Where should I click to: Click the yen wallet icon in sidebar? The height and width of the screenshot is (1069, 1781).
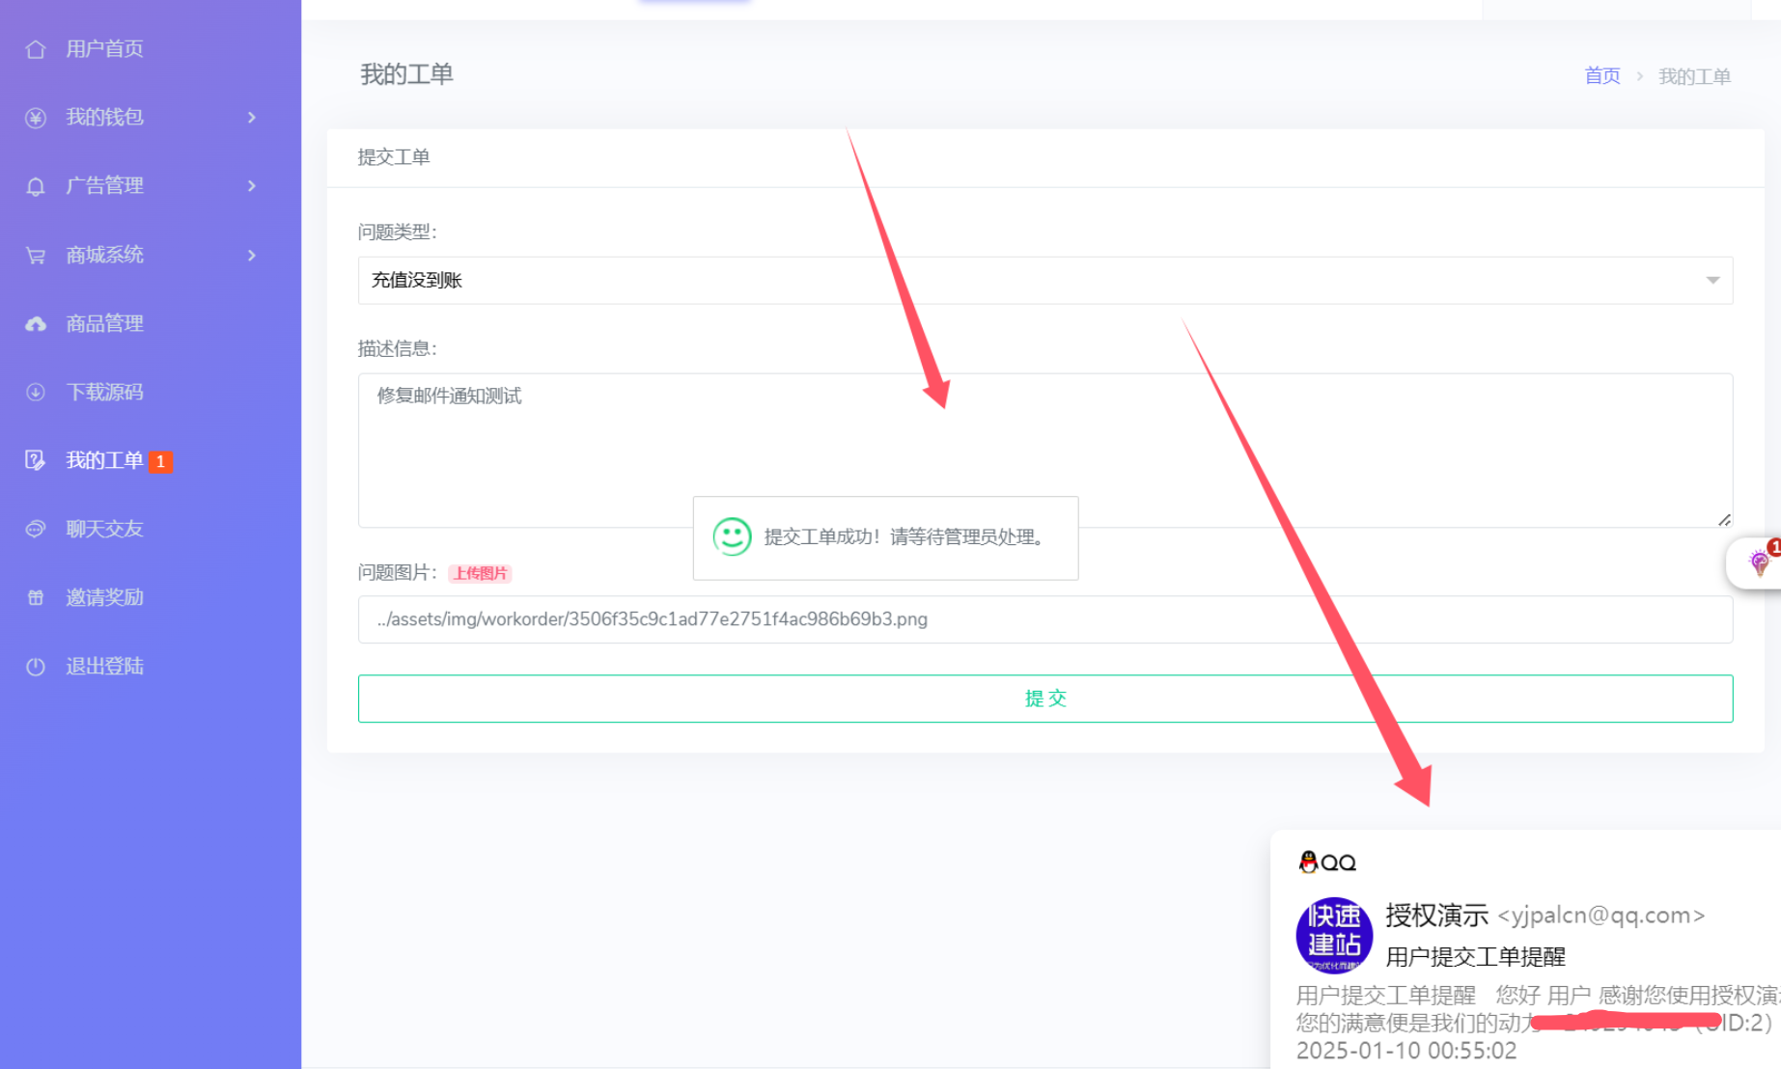coord(36,118)
